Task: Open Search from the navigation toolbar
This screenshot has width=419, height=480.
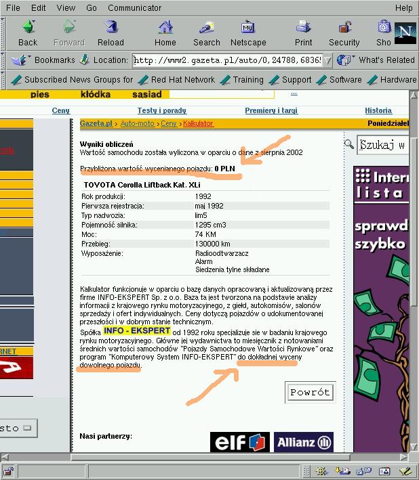Action: 207,33
